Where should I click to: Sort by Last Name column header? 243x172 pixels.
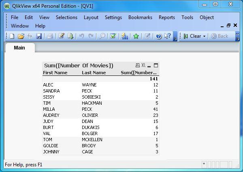[94, 73]
